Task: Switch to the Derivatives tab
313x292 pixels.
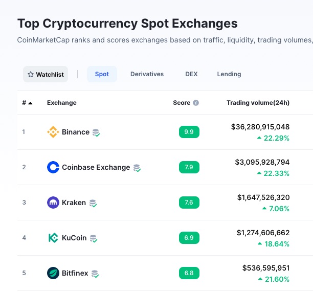Action: coord(147,74)
